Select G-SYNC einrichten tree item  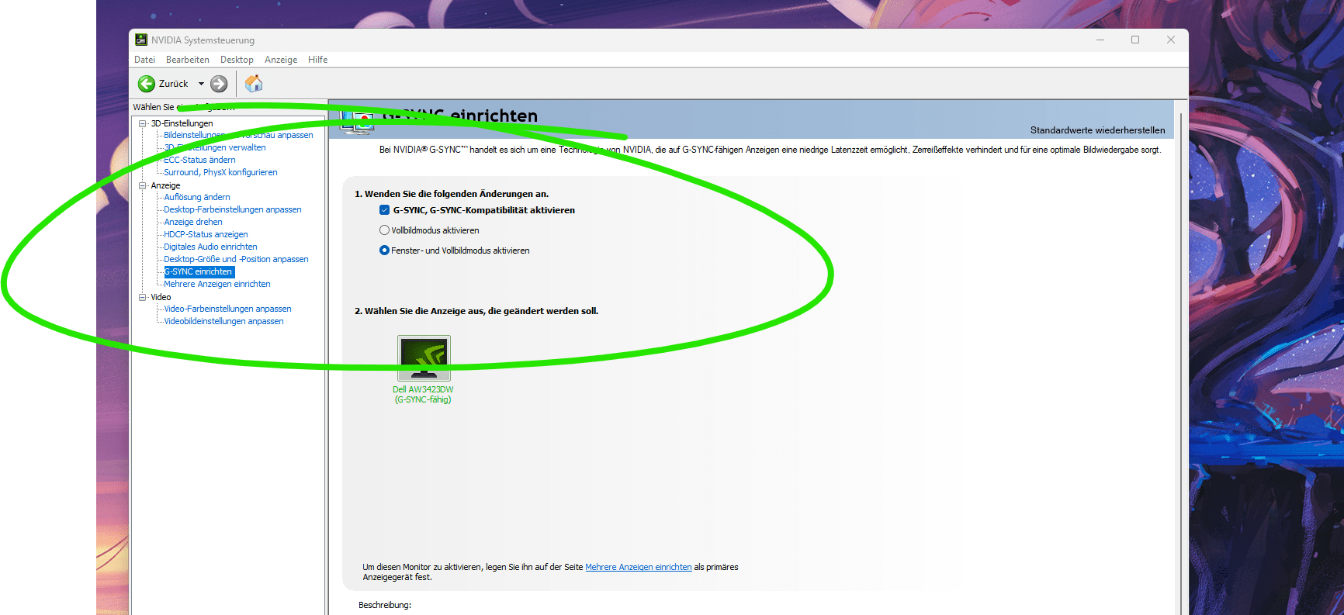[x=199, y=271]
